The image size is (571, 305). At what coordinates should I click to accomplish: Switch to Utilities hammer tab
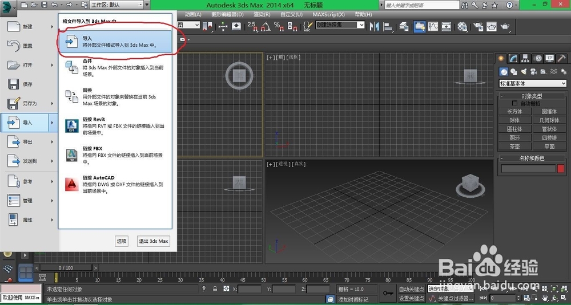(x=561, y=58)
